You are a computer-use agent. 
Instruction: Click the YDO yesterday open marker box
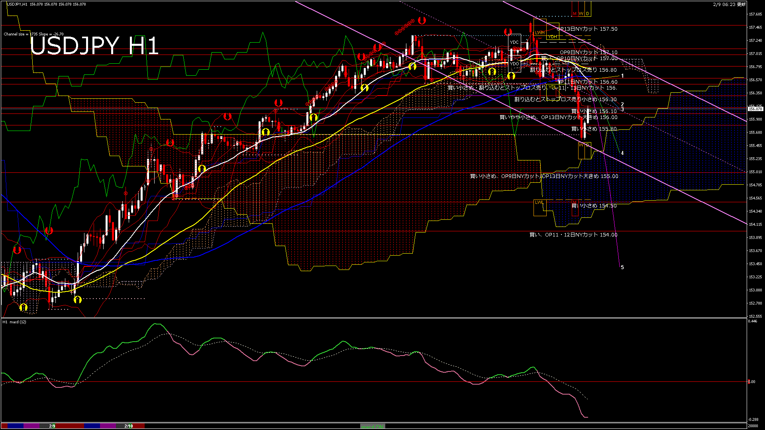pos(514,64)
